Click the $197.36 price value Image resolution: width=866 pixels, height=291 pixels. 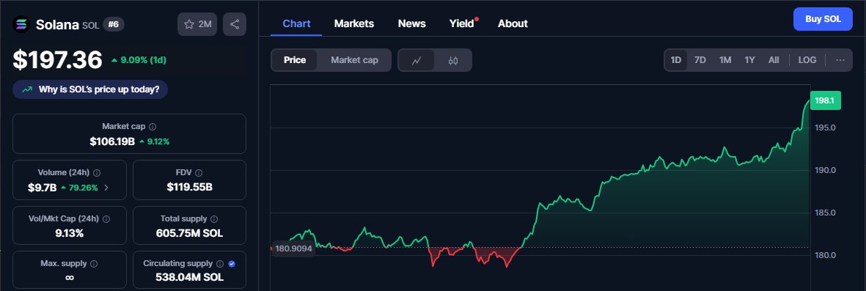(57, 59)
